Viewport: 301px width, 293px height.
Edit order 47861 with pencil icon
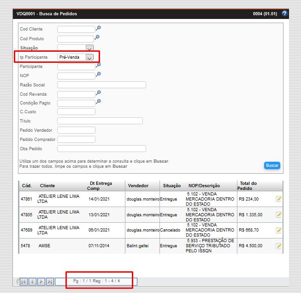click(278, 199)
